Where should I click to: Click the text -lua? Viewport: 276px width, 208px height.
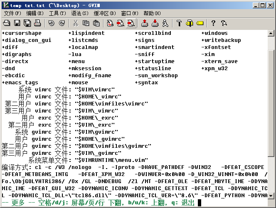point(75,54)
